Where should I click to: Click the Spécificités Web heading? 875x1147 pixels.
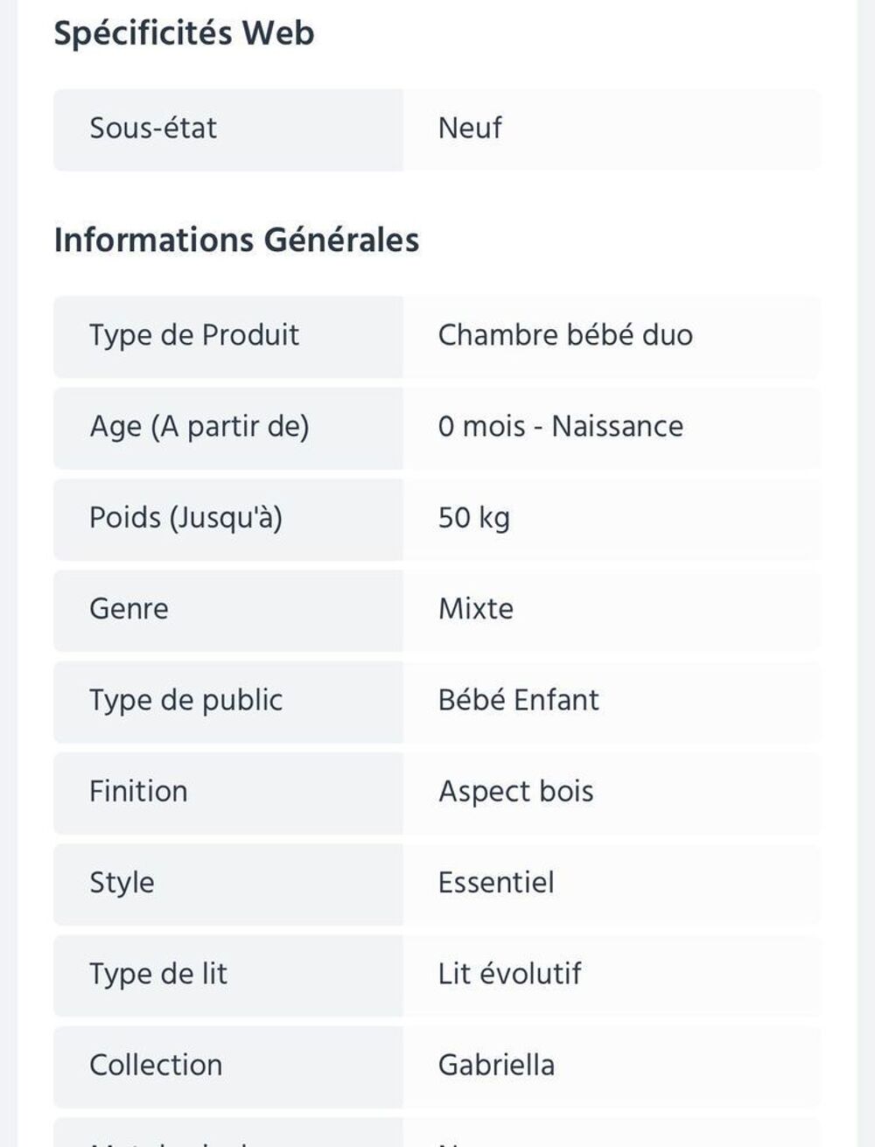(x=184, y=33)
